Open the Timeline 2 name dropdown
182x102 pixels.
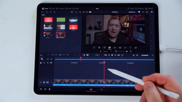click(115, 12)
